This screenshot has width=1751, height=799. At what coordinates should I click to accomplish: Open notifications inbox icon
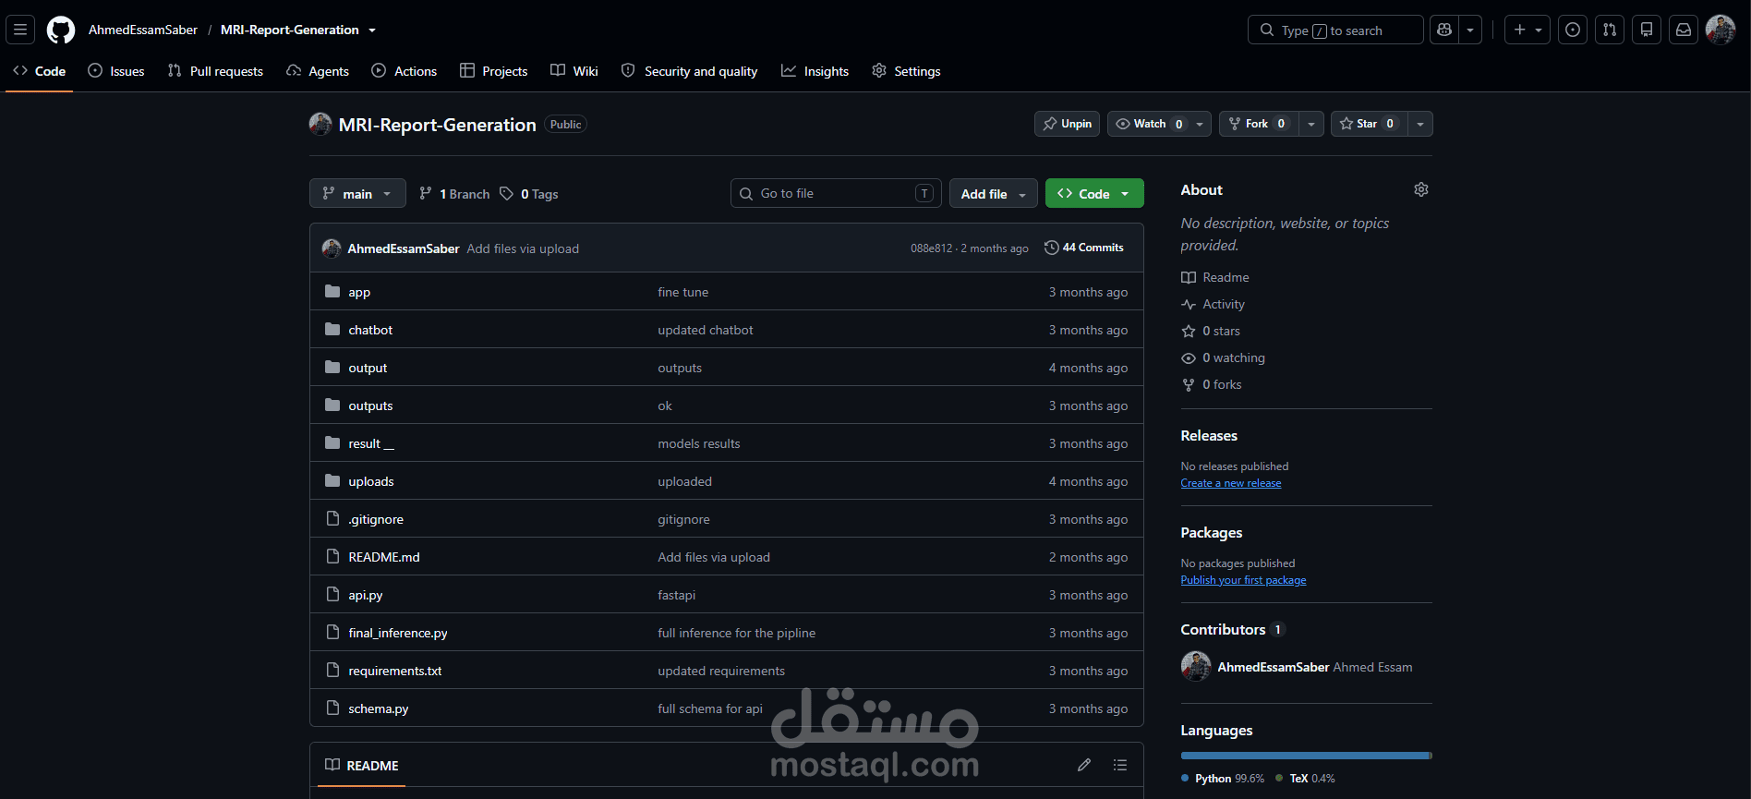1684,30
